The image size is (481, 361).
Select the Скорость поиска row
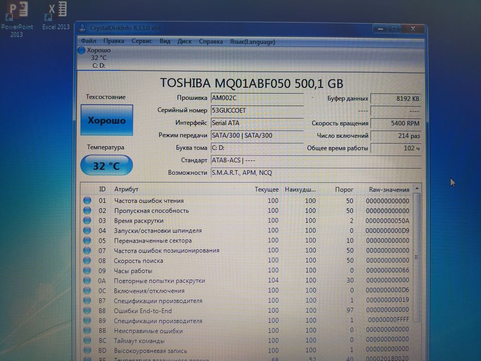pos(246,260)
